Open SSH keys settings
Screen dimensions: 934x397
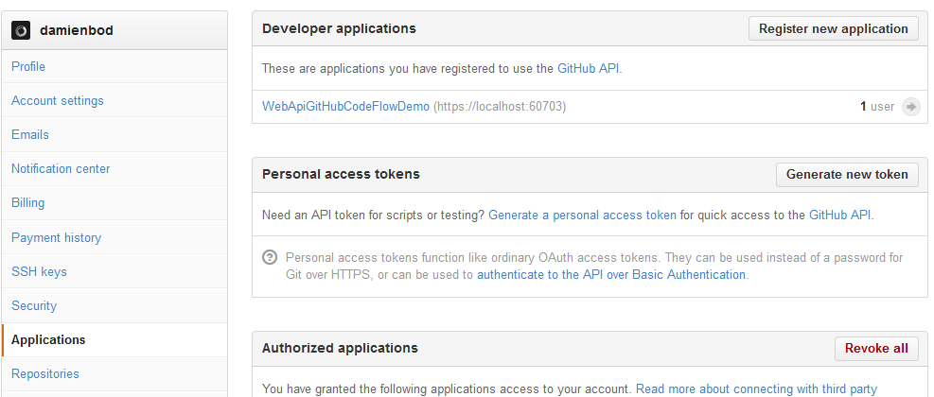[x=39, y=271]
